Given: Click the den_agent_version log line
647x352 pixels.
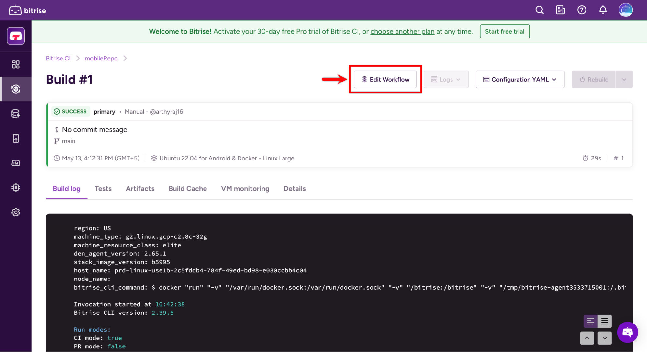Looking at the screenshot, I should 120,254.
